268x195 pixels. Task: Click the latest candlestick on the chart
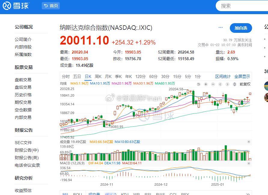point(250,94)
